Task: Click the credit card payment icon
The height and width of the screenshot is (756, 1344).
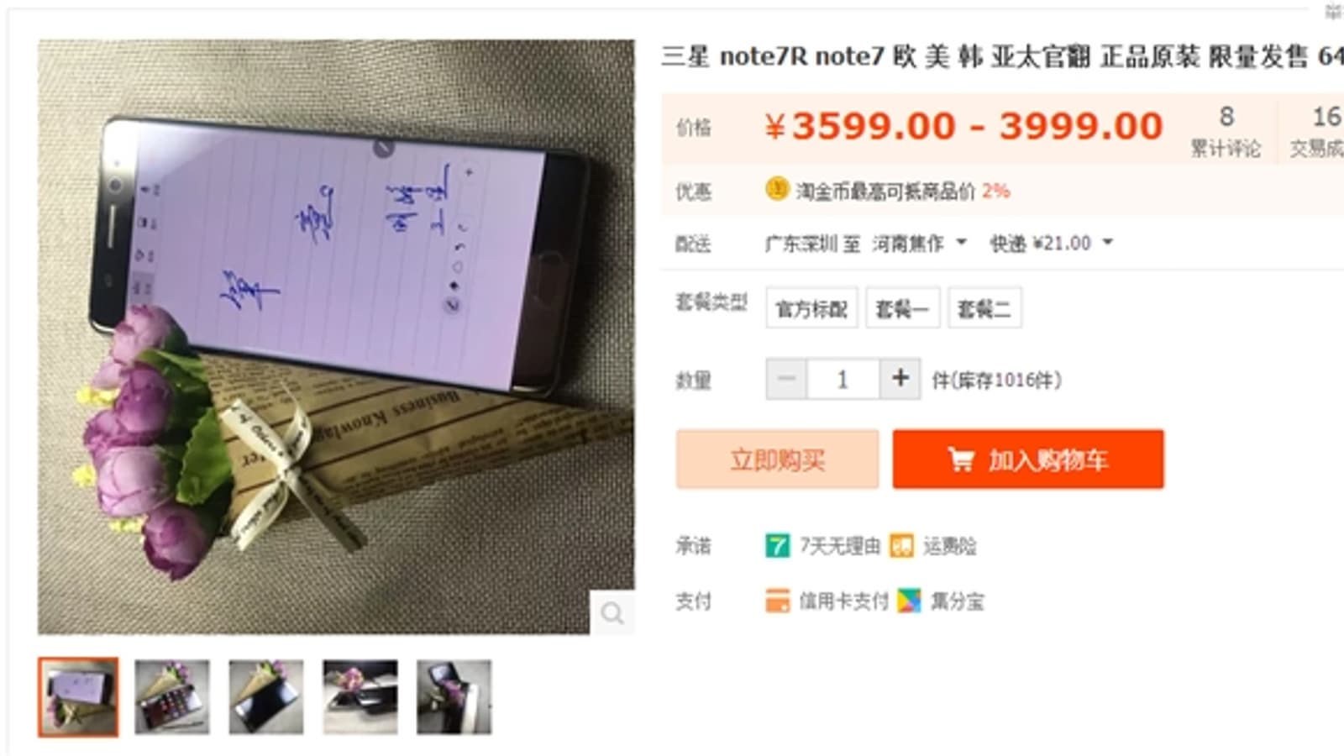Action: point(778,601)
